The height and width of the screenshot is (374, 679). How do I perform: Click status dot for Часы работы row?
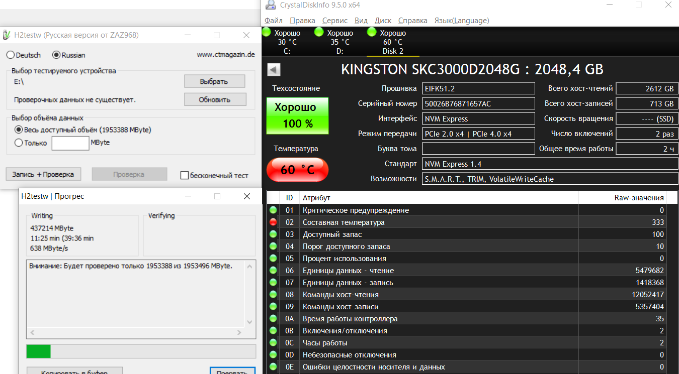273,343
